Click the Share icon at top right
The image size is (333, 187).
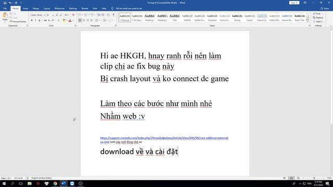point(322,8)
